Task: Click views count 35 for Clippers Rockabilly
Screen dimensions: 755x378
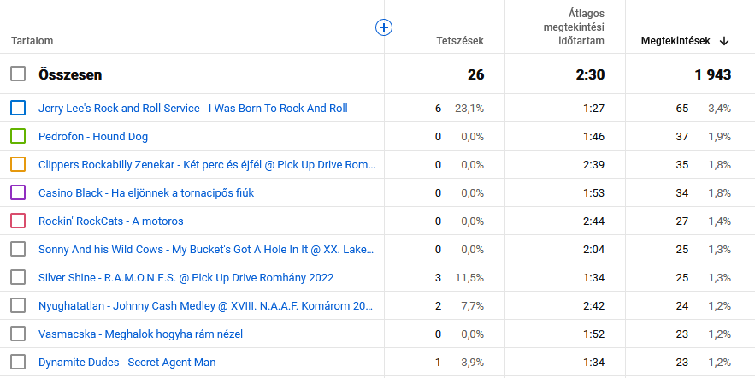Action: 681,165
